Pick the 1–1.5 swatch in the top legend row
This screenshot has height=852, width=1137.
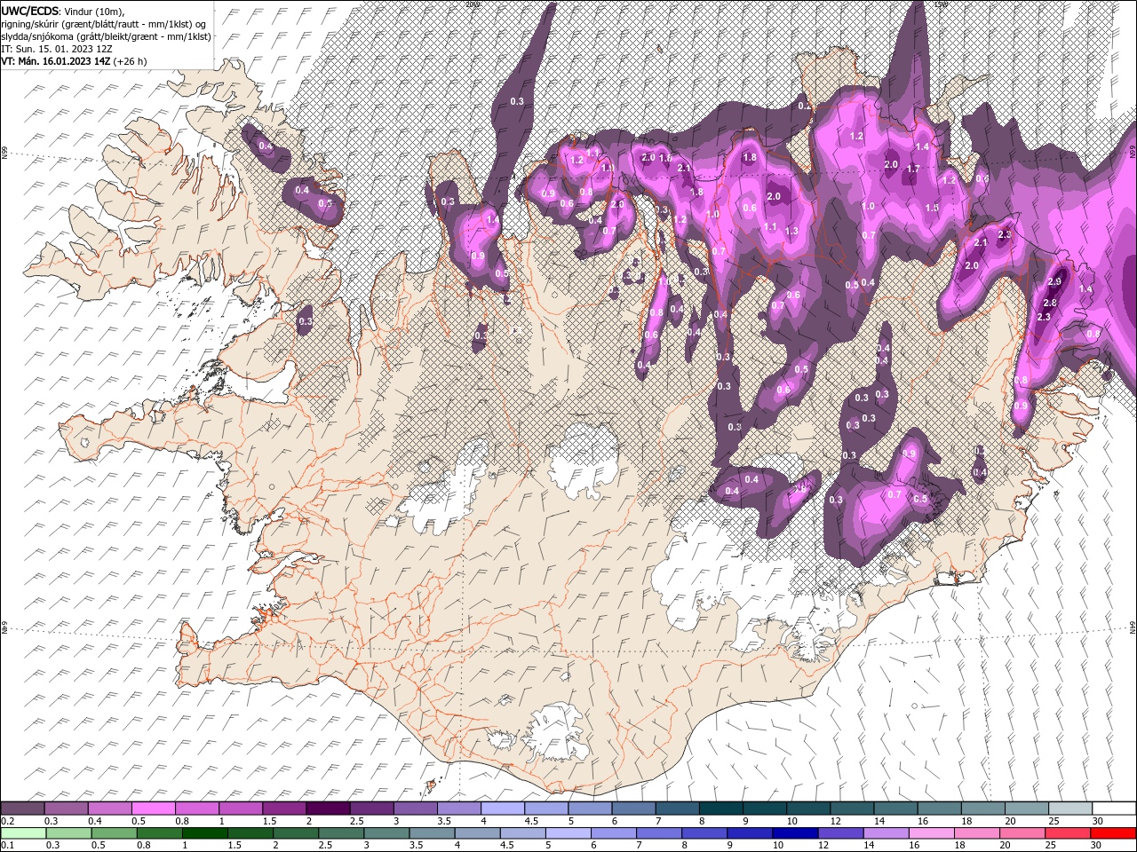point(240,809)
